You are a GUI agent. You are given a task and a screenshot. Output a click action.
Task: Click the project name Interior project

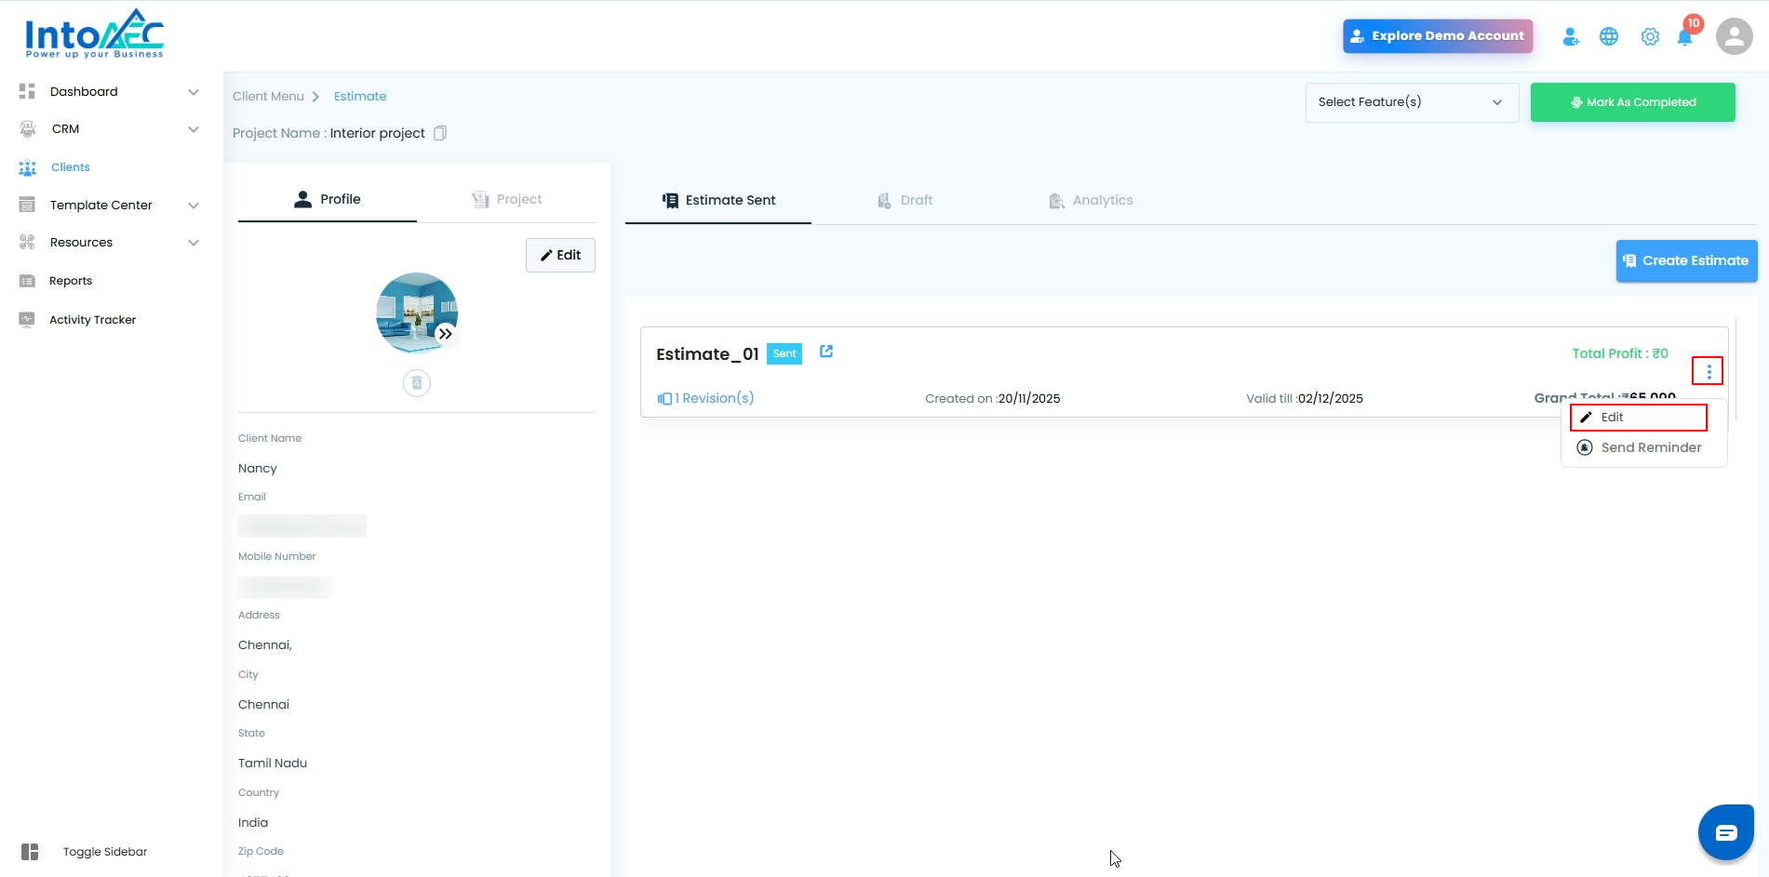(x=378, y=133)
